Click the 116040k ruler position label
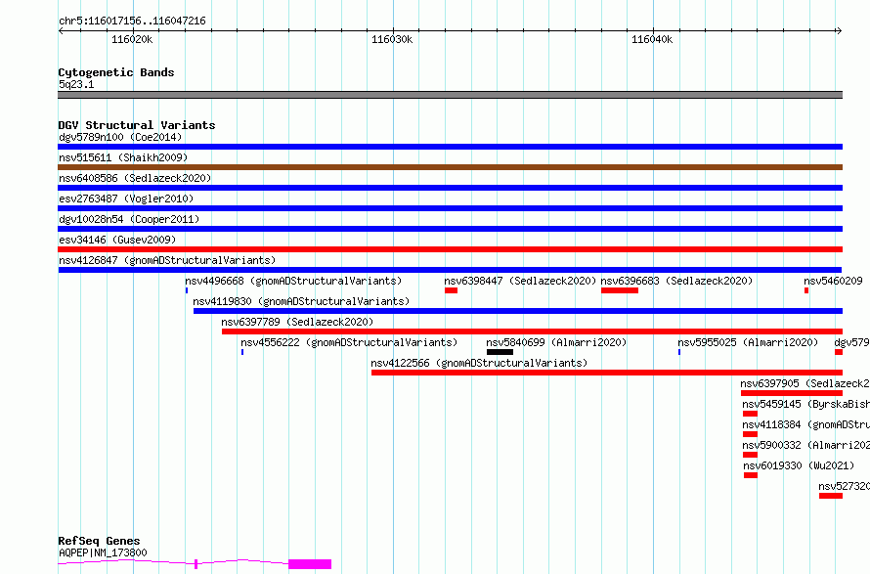This screenshot has height=574, width=870. (652, 39)
